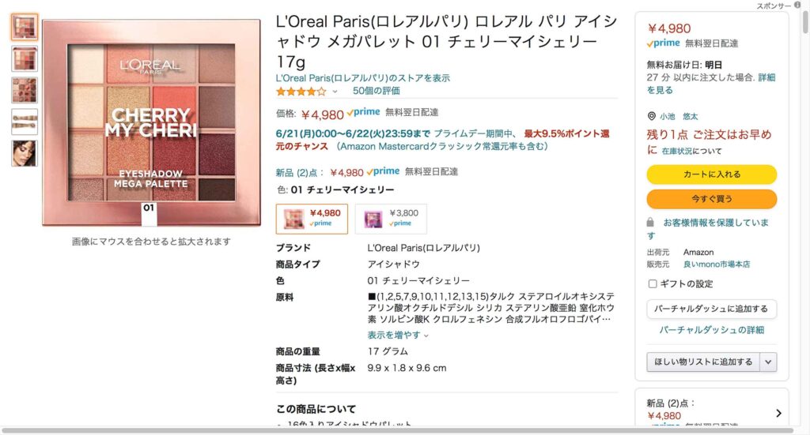Image resolution: width=810 pixels, height=435 pixels.
Task: Click the sponsor info icon
Action: pos(797,6)
